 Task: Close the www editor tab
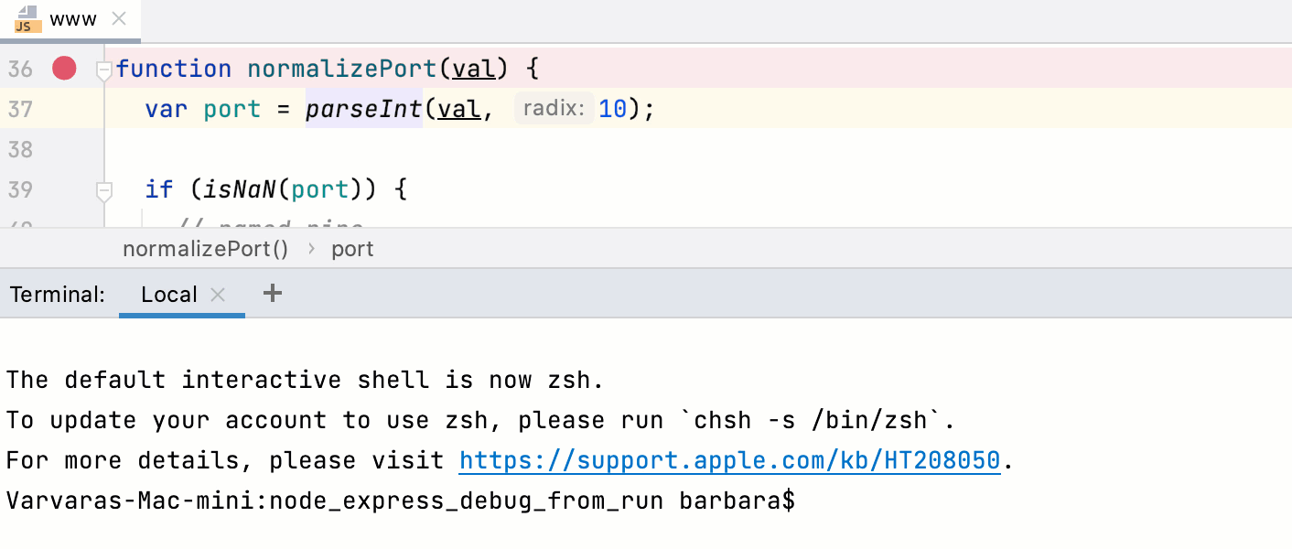tap(119, 19)
